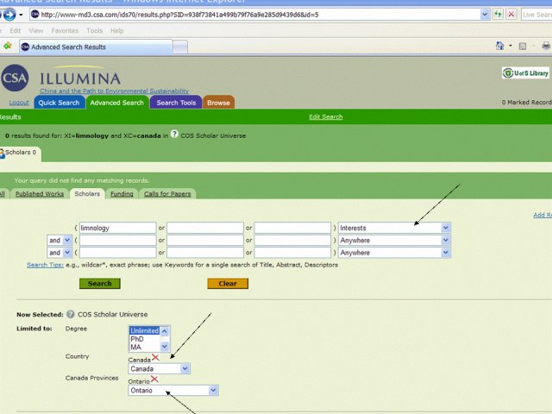Open the View menu
Image resolution: width=552 pixels, height=414 pixels.
tap(36, 31)
